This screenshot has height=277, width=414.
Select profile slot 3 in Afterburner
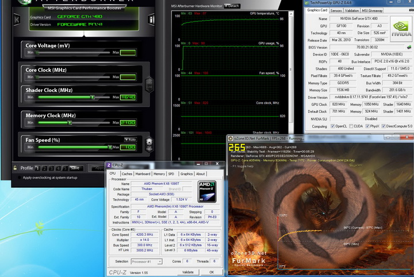[51, 168]
